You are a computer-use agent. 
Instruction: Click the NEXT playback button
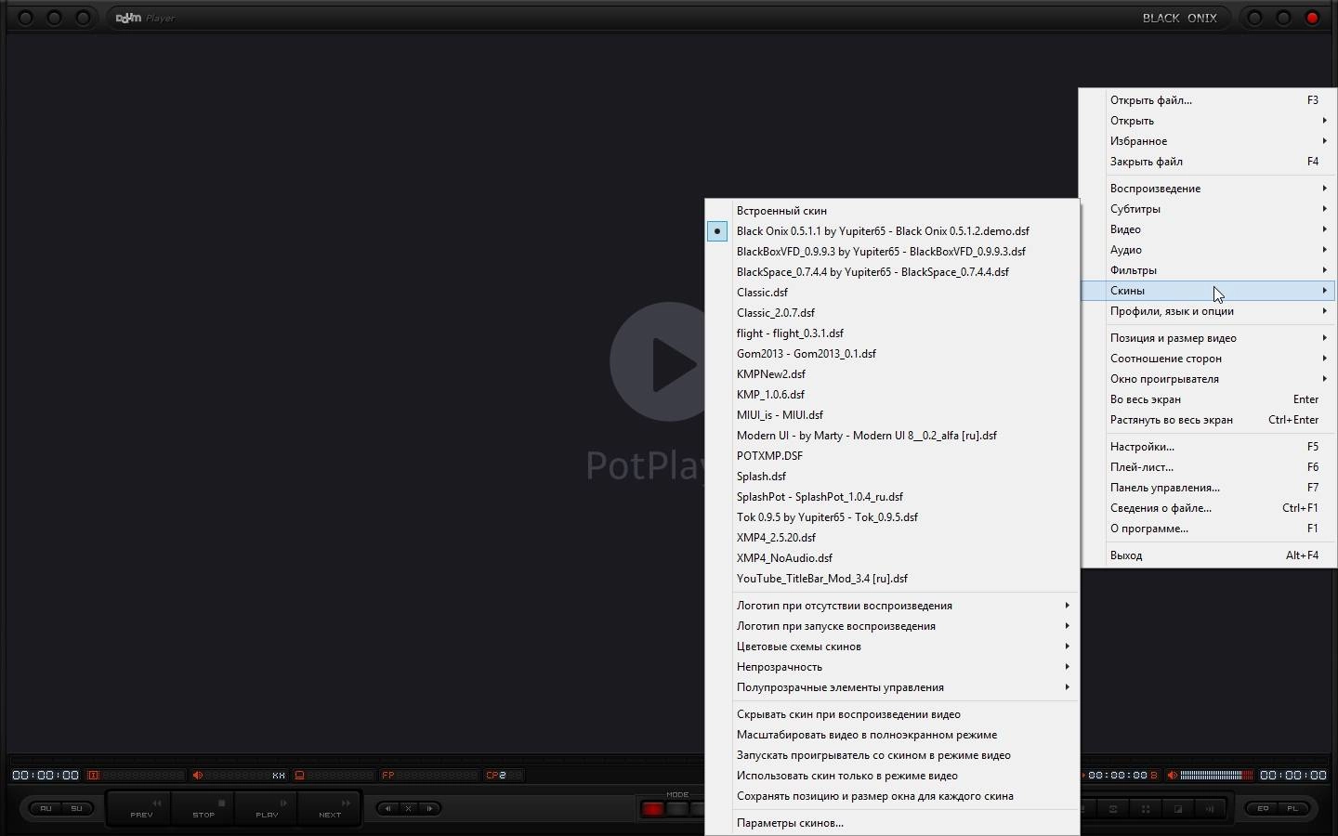330,807
